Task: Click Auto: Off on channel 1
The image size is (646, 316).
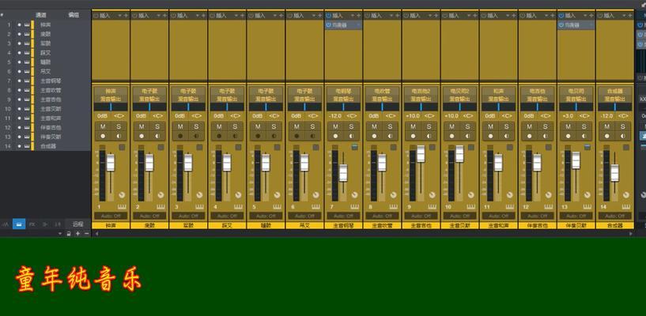Action: point(111,216)
